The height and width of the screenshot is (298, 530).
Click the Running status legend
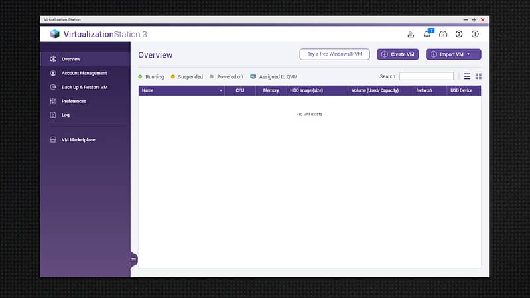pyautogui.click(x=151, y=77)
